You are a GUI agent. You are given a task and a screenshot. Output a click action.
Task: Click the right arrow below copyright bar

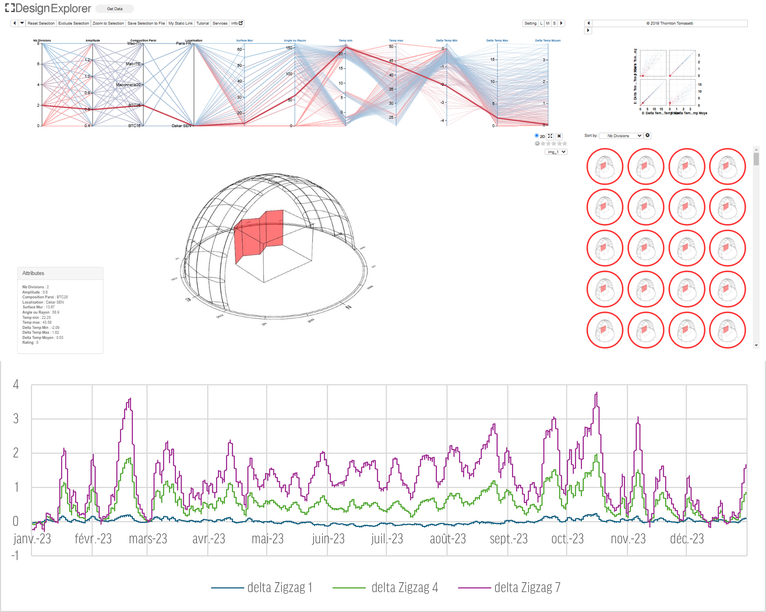point(588,31)
